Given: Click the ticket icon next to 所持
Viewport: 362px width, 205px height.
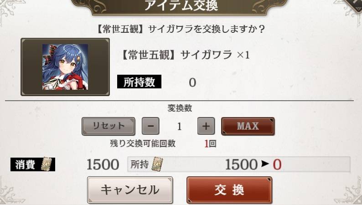Looking at the screenshot, I should tap(157, 164).
